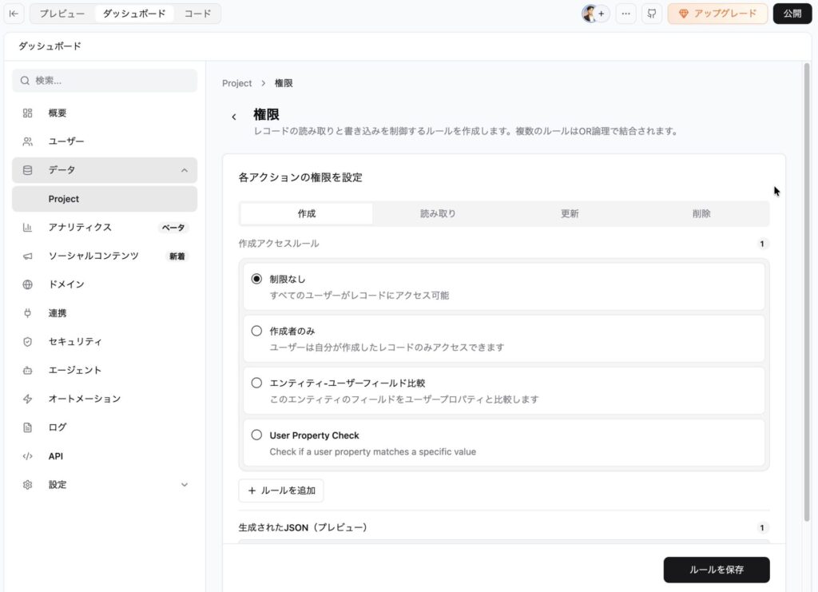Click the back arrow beside 権限 heading
This screenshot has width=818, height=592.
pyautogui.click(x=234, y=117)
